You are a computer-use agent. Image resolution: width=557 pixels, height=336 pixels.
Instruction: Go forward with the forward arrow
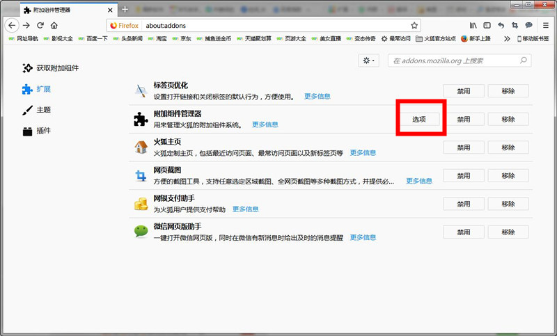[26, 26]
